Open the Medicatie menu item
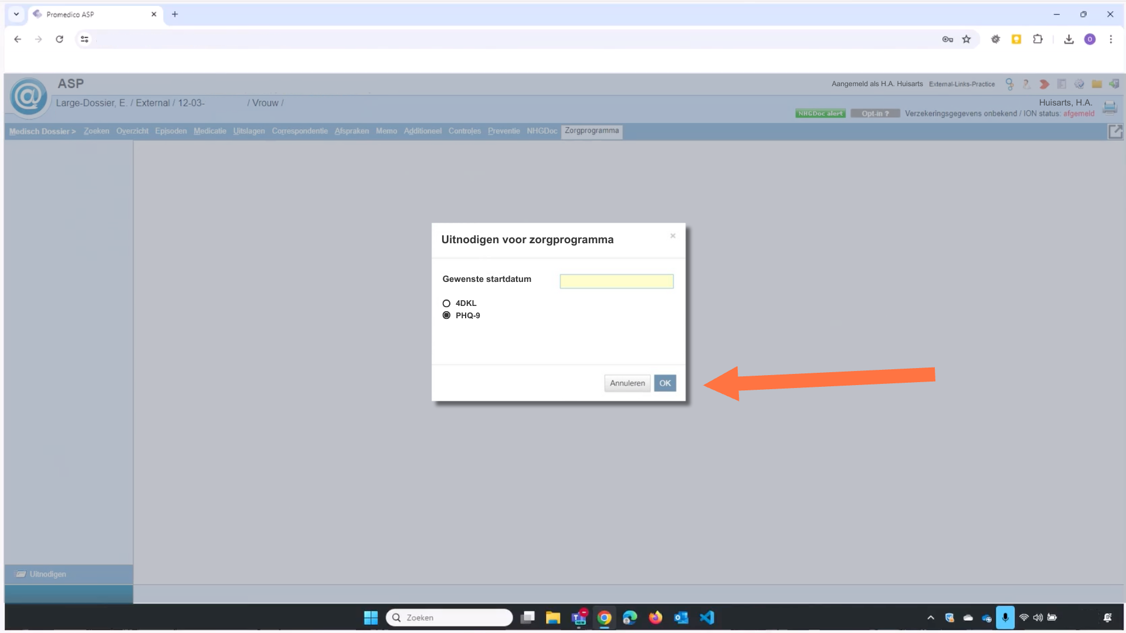This screenshot has width=1126, height=633. [x=210, y=131]
